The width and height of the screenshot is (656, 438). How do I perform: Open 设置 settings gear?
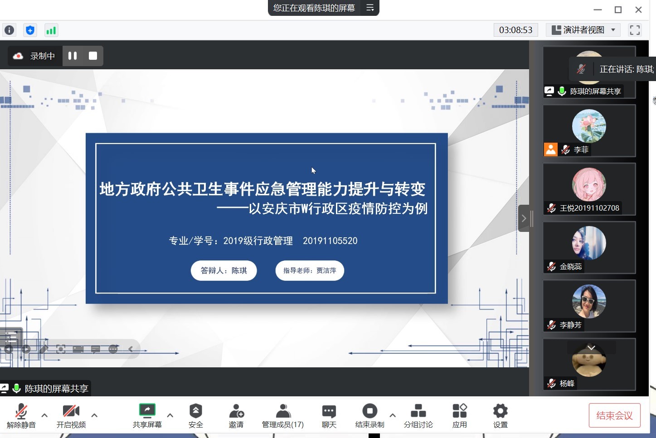click(500, 416)
